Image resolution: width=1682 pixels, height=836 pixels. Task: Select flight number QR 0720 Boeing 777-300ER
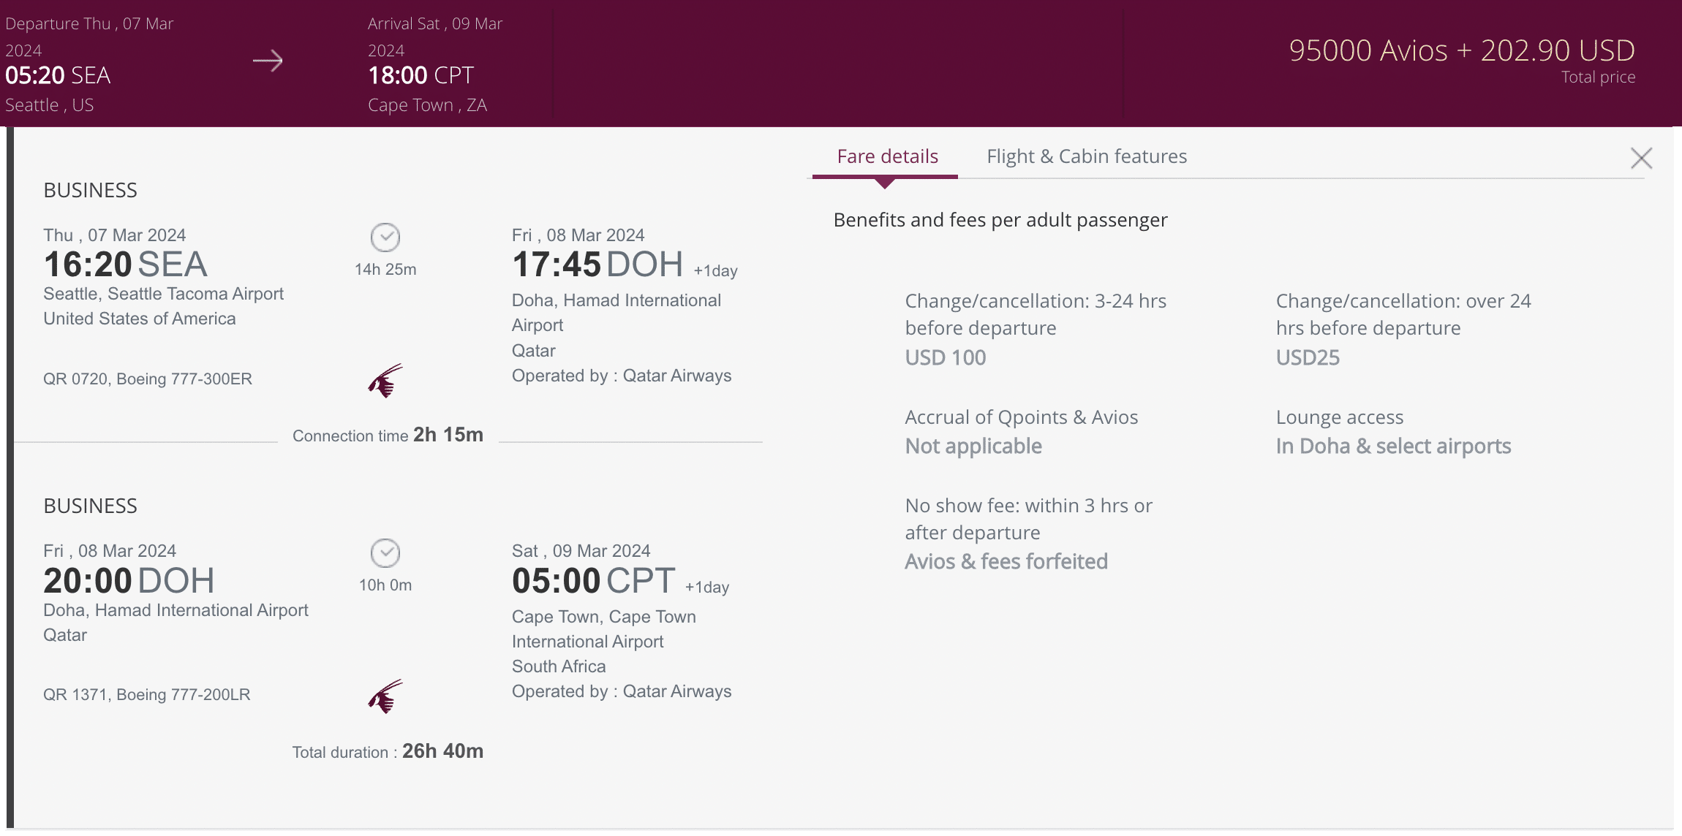click(148, 379)
